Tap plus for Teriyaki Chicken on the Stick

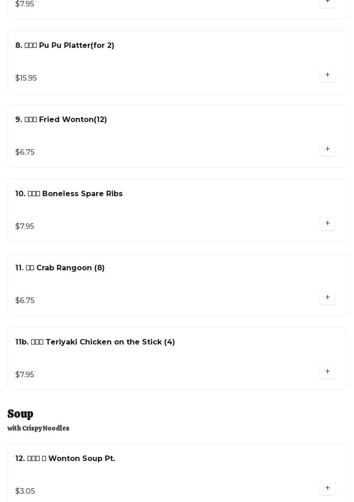coord(327,371)
